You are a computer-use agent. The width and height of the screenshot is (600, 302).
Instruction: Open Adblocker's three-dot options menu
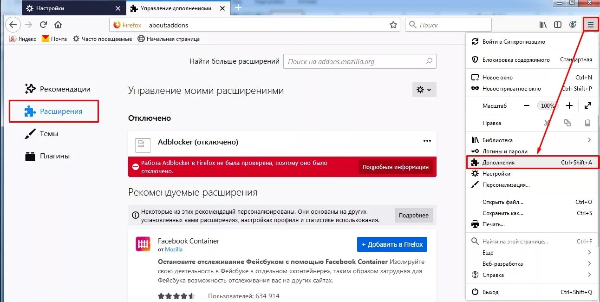pos(427,141)
